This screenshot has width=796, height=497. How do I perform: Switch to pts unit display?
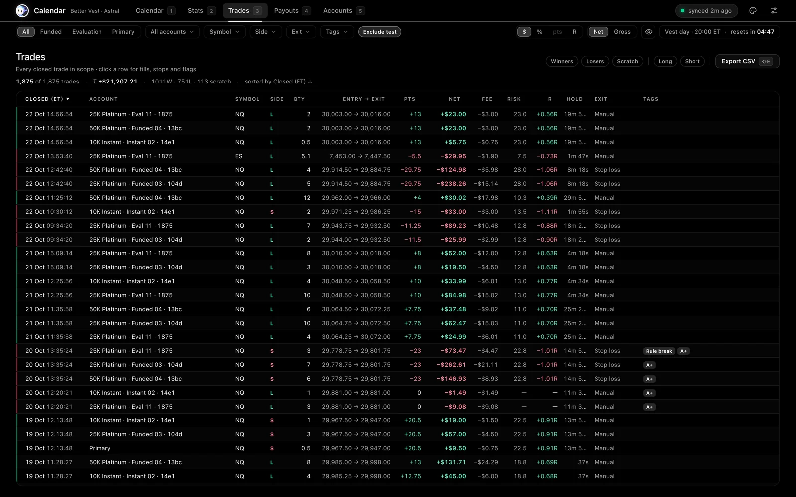tap(557, 32)
